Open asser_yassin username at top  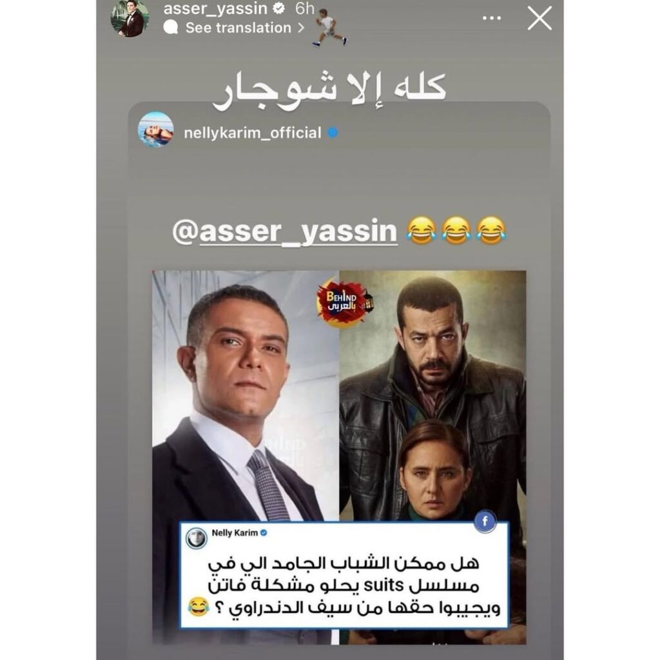215,8
